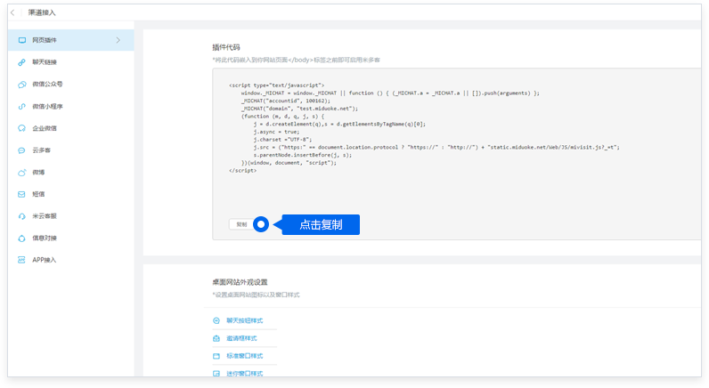Click the 网页插件 monitor icon

point(22,41)
